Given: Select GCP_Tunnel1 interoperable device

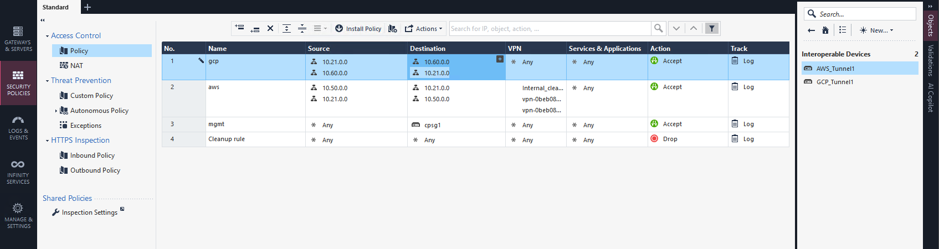Looking at the screenshot, I should pos(834,82).
